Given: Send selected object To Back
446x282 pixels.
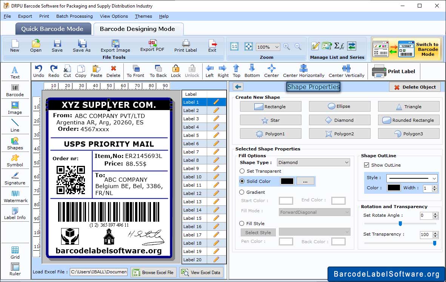Looking at the screenshot, I should (158, 71).
